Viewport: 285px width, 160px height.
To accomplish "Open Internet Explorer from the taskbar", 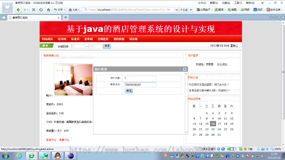I will point(19,156).
